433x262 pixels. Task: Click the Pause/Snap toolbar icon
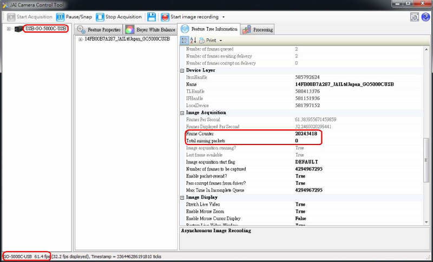[60, 17]
